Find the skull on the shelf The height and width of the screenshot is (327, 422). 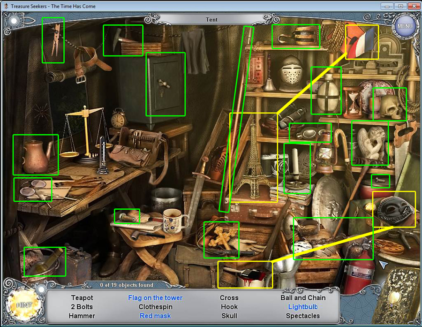coord(391,106)
